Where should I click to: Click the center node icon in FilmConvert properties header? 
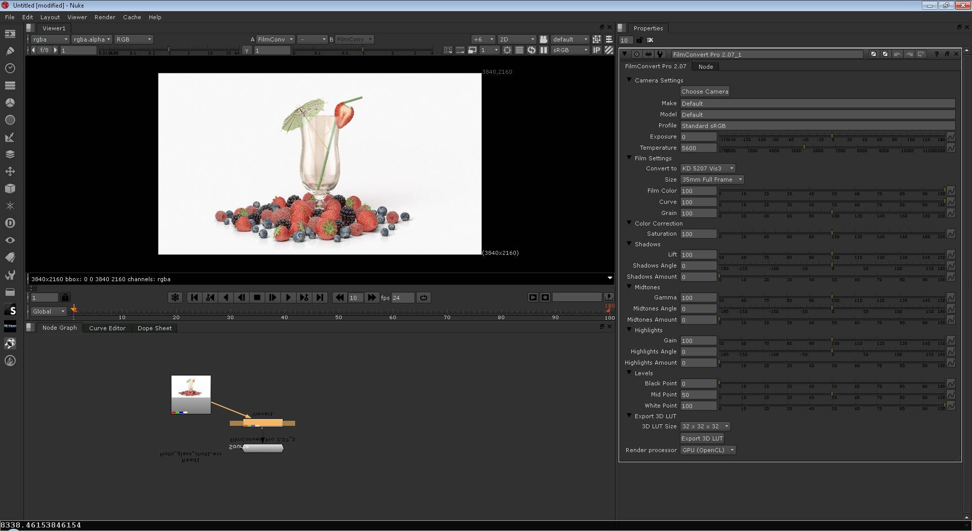tap(637, 54)
